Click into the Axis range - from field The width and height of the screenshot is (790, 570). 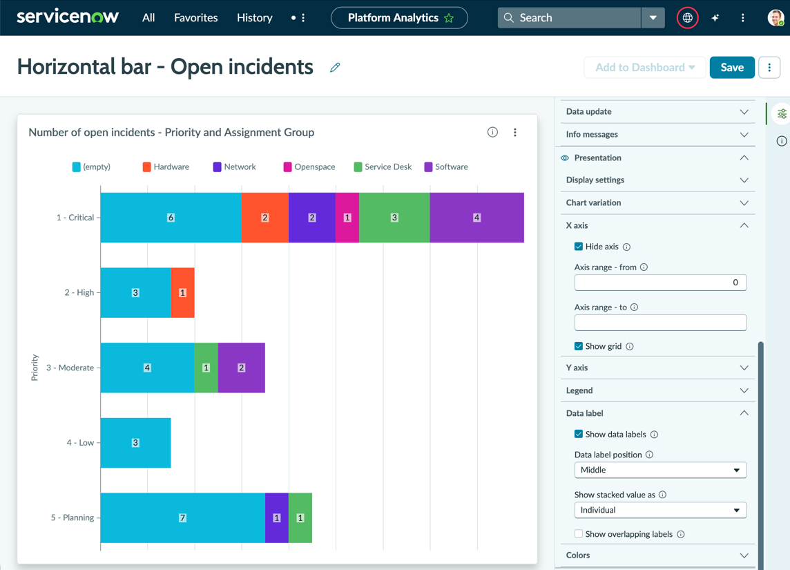(660, 282)
